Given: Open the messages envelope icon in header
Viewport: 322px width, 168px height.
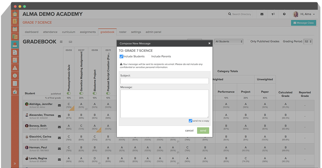Looking at the screenshot, I should pyautogui.click(x=262, y=14).
